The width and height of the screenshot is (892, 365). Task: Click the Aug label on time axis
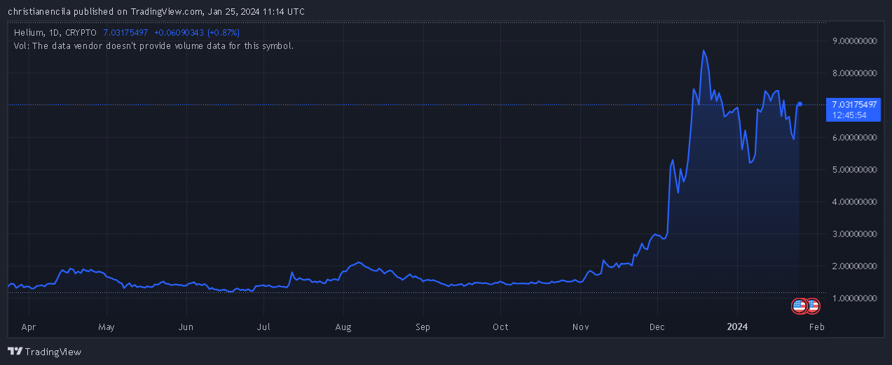343,327
